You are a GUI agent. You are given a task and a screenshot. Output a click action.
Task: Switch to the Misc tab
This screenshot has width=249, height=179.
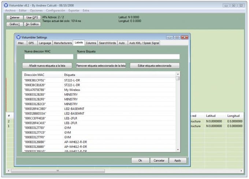pyautogui.click(x=21, y=43)
